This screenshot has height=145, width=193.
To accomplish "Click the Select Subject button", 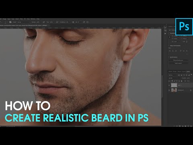I will click(x=178, y=63).
